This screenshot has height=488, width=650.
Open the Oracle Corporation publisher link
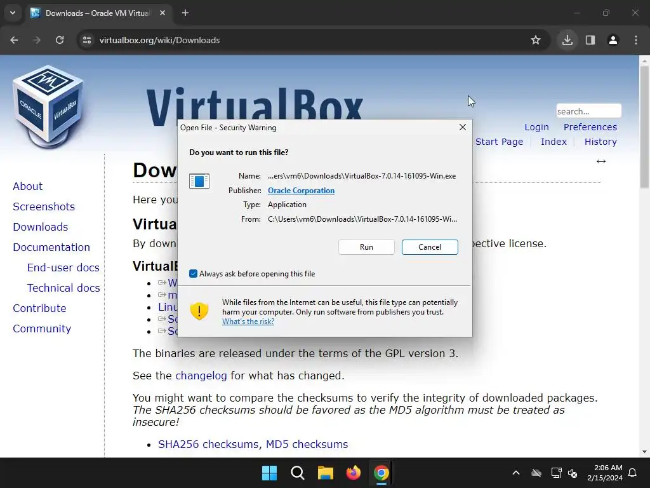coord(301,191)
